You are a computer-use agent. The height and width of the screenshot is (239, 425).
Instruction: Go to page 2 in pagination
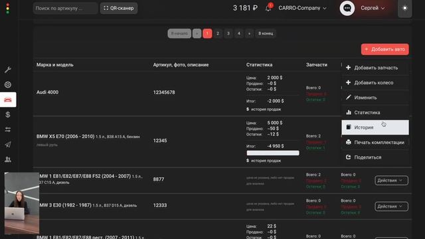(x=218, y=33)
